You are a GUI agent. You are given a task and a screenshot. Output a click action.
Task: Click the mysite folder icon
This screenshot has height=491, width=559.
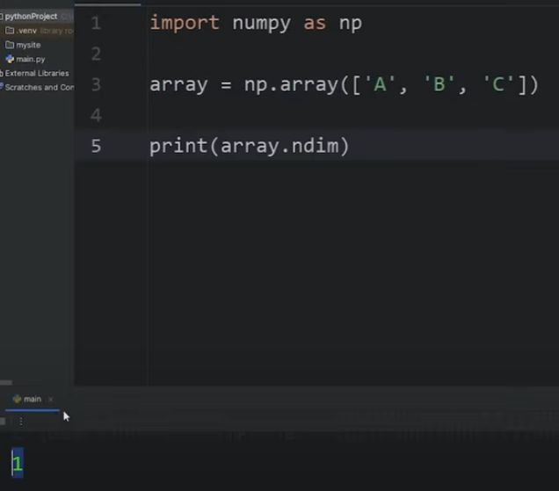click(x=10, y=45)
